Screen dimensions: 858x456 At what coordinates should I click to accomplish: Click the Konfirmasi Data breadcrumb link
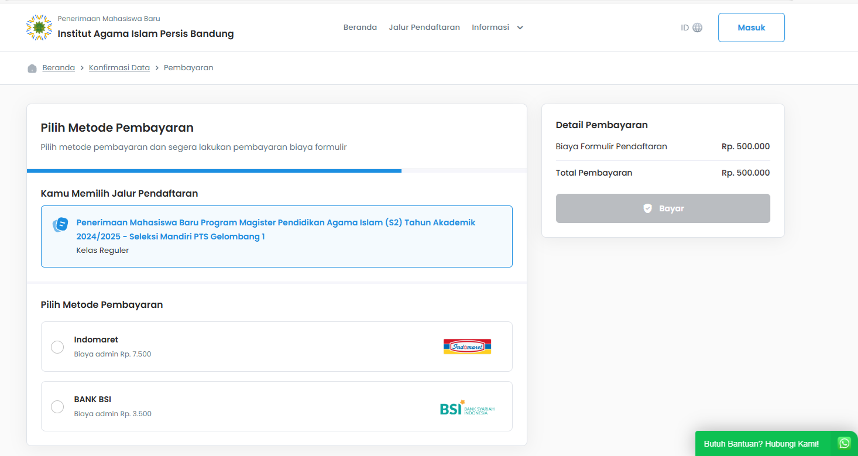tap(119, 68)
